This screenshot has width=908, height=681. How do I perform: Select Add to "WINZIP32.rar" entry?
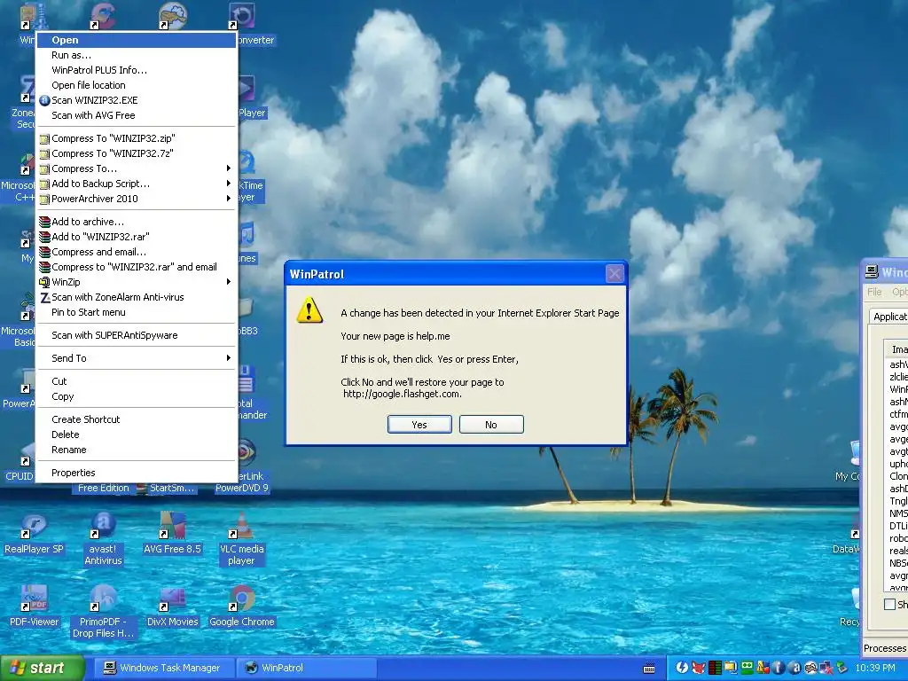tap(136, 237)
